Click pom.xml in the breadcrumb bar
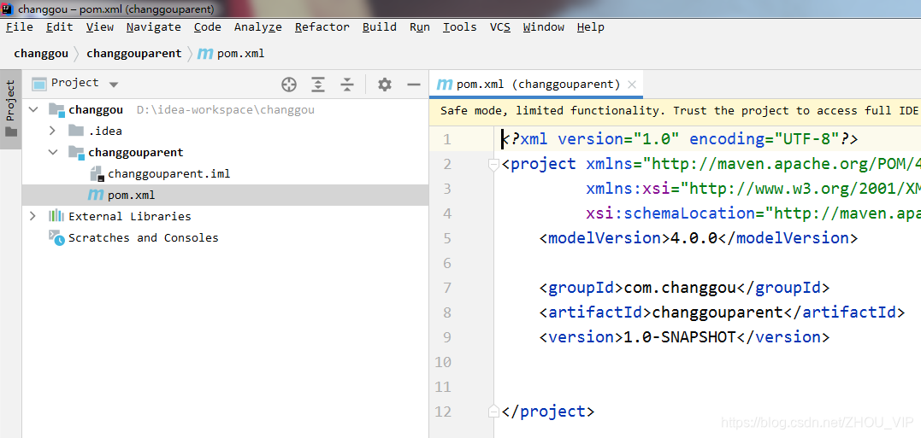The height and width of the screenshot is (438, 921). [241, 53]
